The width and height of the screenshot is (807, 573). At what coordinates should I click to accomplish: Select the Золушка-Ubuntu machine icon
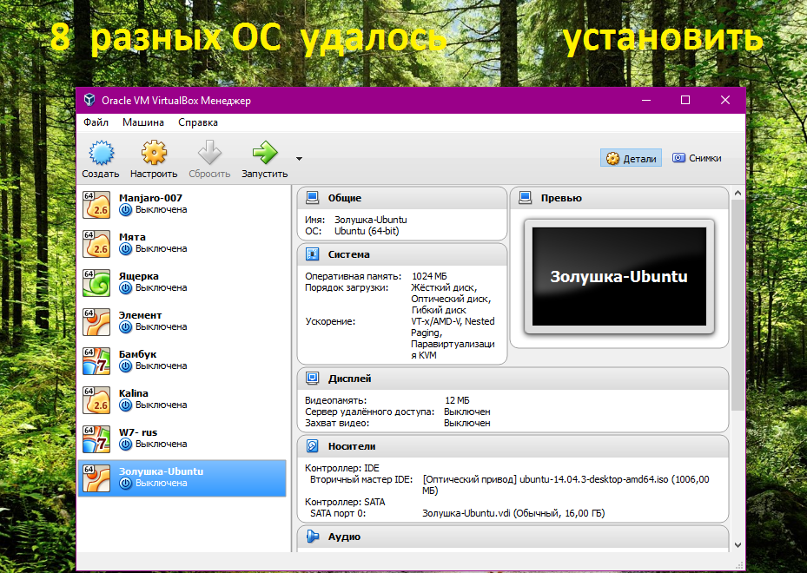pos(96,477)
